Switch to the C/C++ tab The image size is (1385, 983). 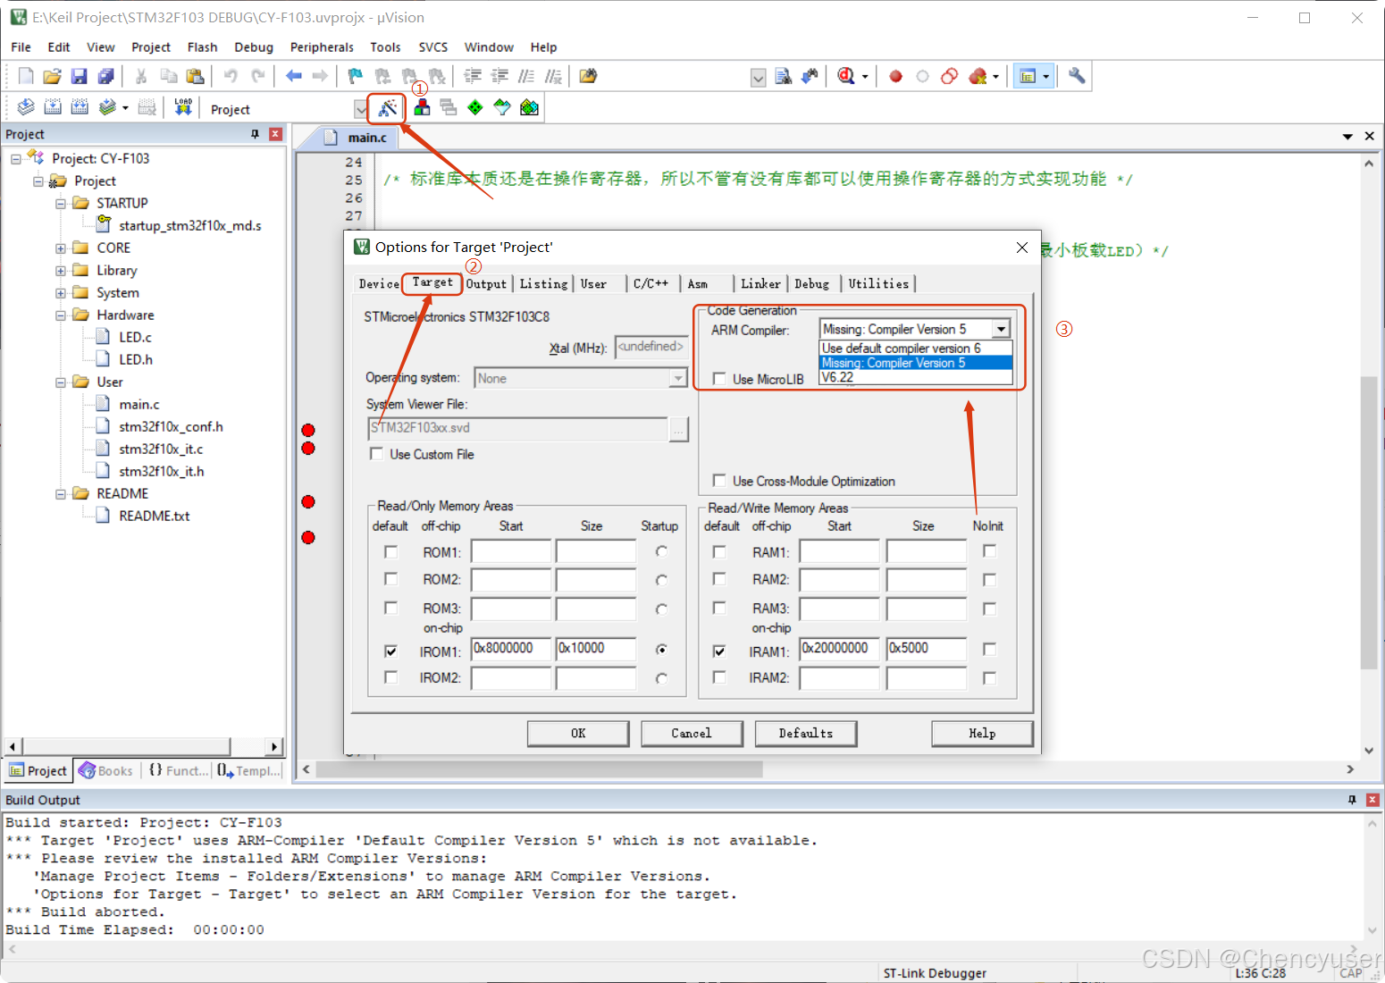[x=651, y=284]
